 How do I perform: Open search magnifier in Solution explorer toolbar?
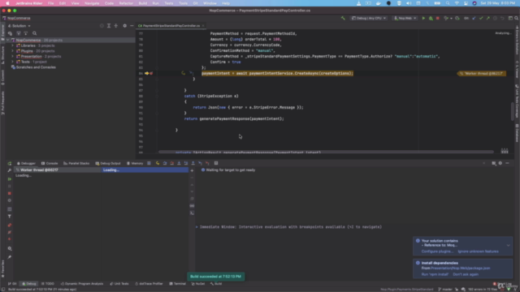click(34, 33)
